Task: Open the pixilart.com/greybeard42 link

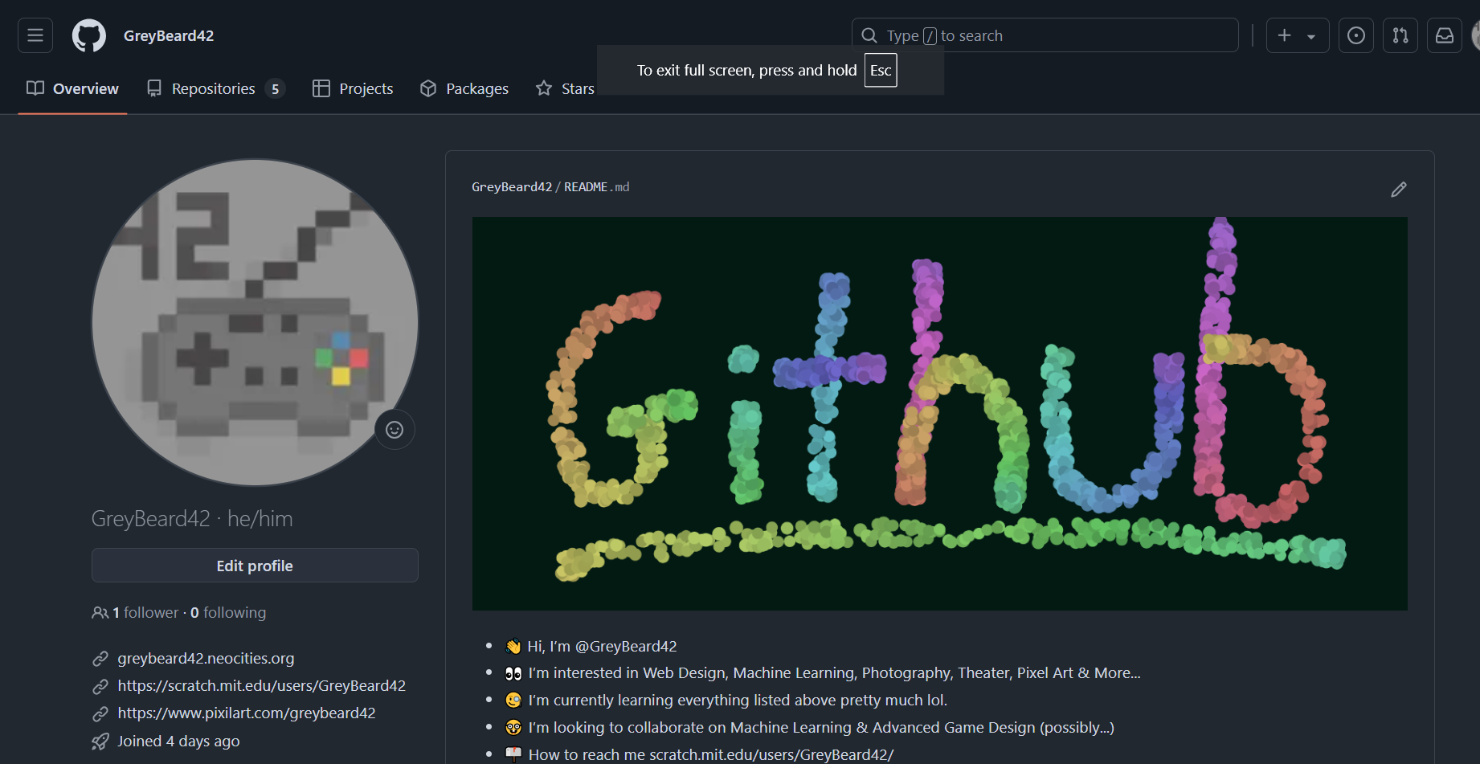Action: pos(247,713)
